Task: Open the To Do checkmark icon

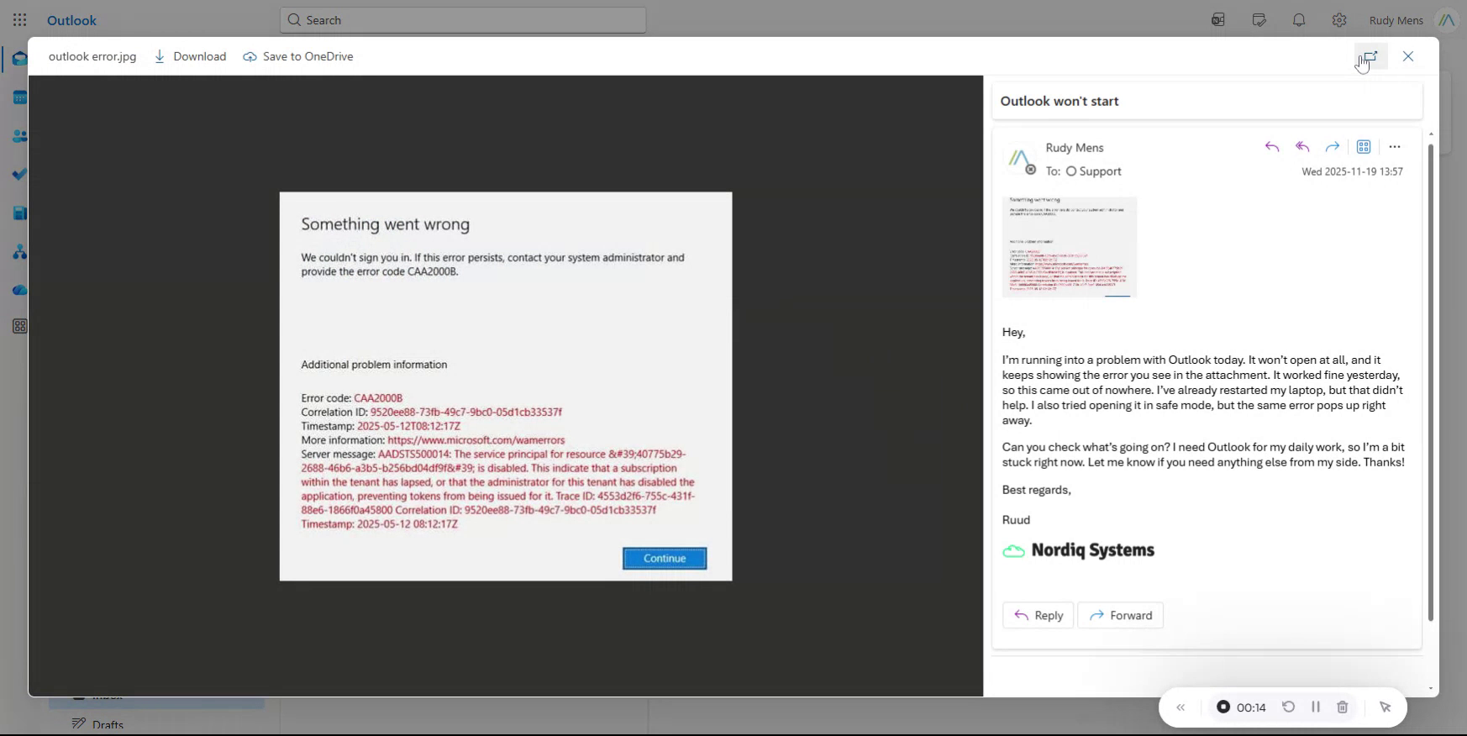Action: coord(19,175)
